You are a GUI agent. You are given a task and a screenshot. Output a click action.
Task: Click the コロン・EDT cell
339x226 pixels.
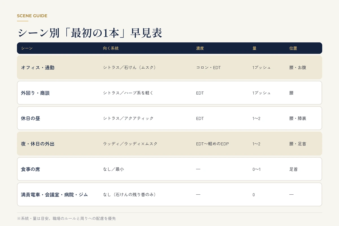(x=208, y=68)
